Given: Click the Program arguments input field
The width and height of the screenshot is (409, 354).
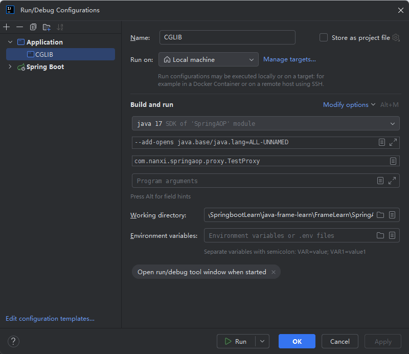Looking at the screenshot, I should [x=253, y=181].
